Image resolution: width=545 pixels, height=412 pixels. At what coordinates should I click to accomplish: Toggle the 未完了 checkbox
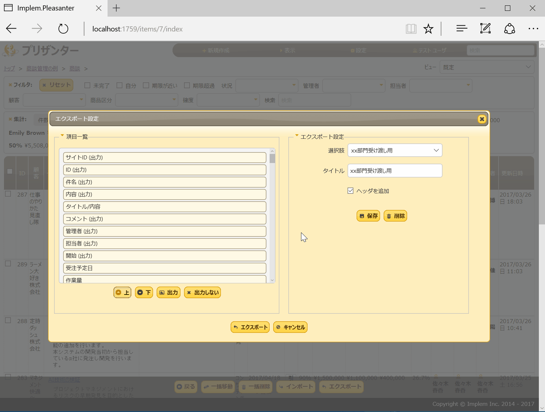click(x=87, y=85)
